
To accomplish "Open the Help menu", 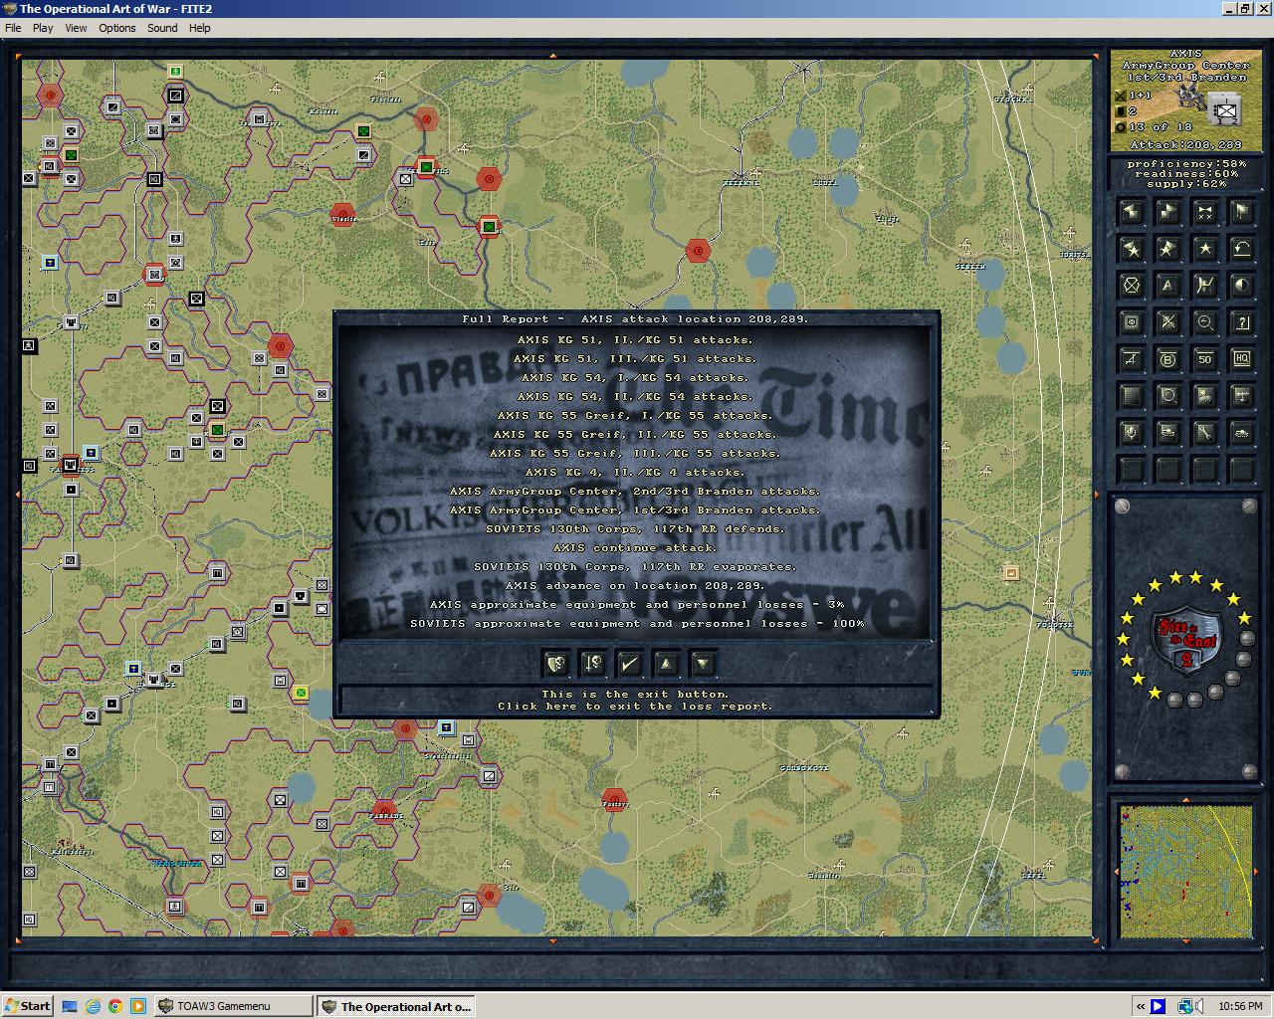I will [x=199, y=28].
